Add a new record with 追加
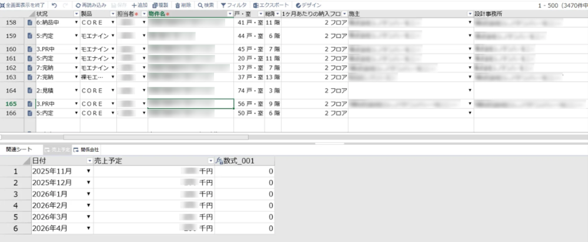The height and width of the screenshot is (242, 588). 139,5
